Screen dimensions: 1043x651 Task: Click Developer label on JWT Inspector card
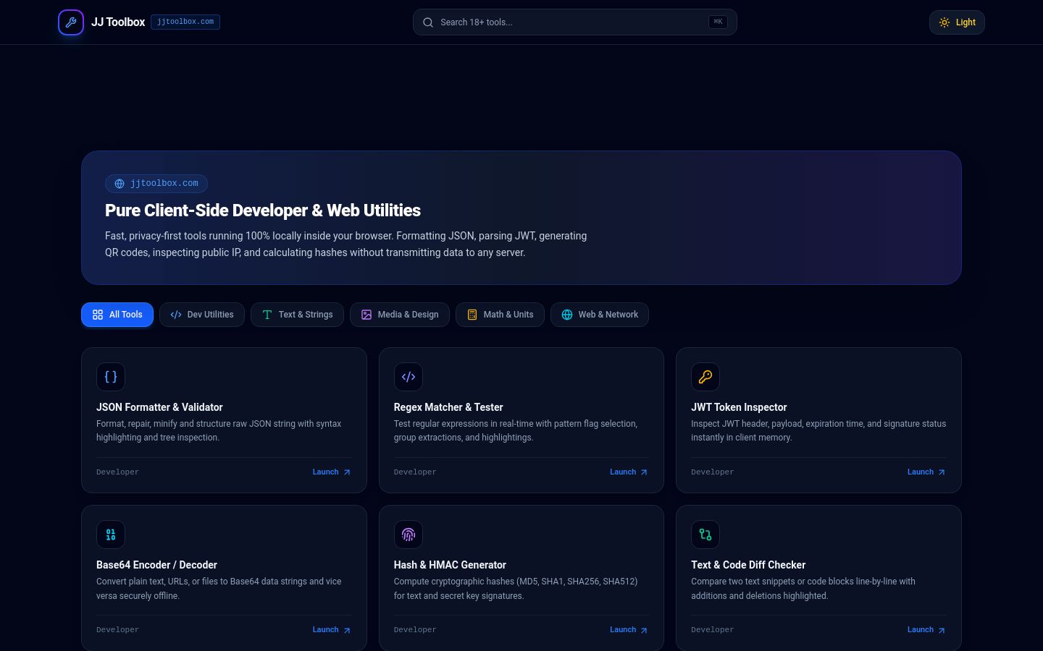click(x=713, y=472)
